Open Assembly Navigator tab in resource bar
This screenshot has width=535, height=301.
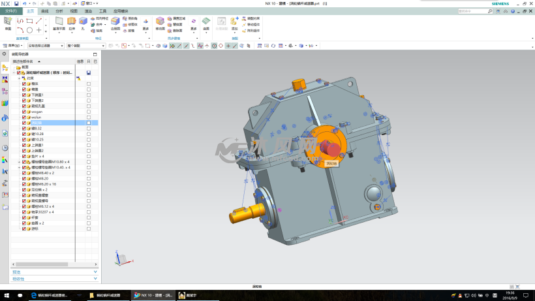point(5,68)
